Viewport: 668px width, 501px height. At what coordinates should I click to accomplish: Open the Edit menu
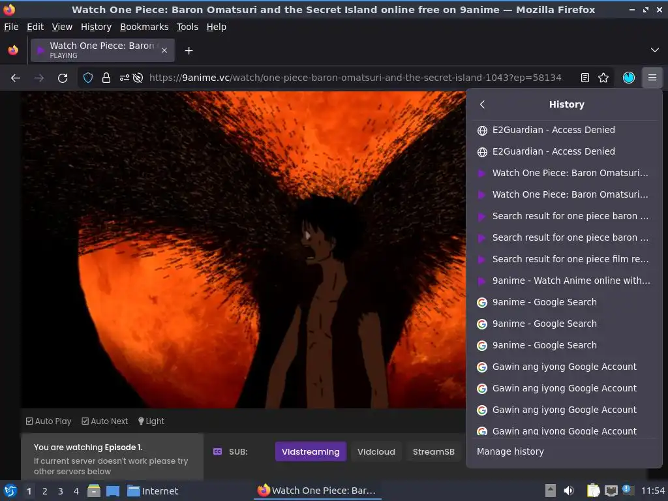tap(35, 27)
